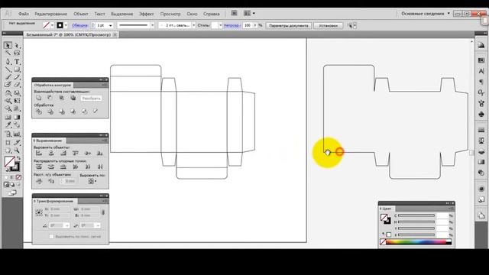The image size is (489, 275).
Task: Select the Pen tool
Action: (8, 62)
